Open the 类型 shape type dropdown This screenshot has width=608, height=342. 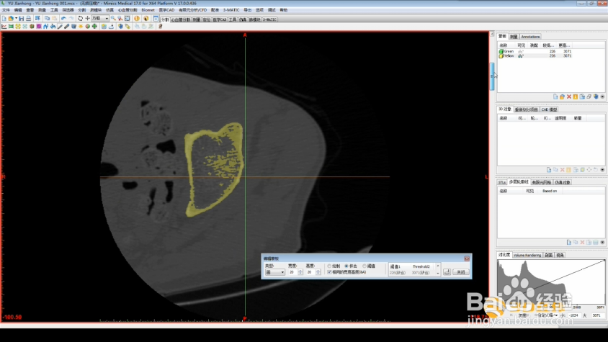pos(275,272)
